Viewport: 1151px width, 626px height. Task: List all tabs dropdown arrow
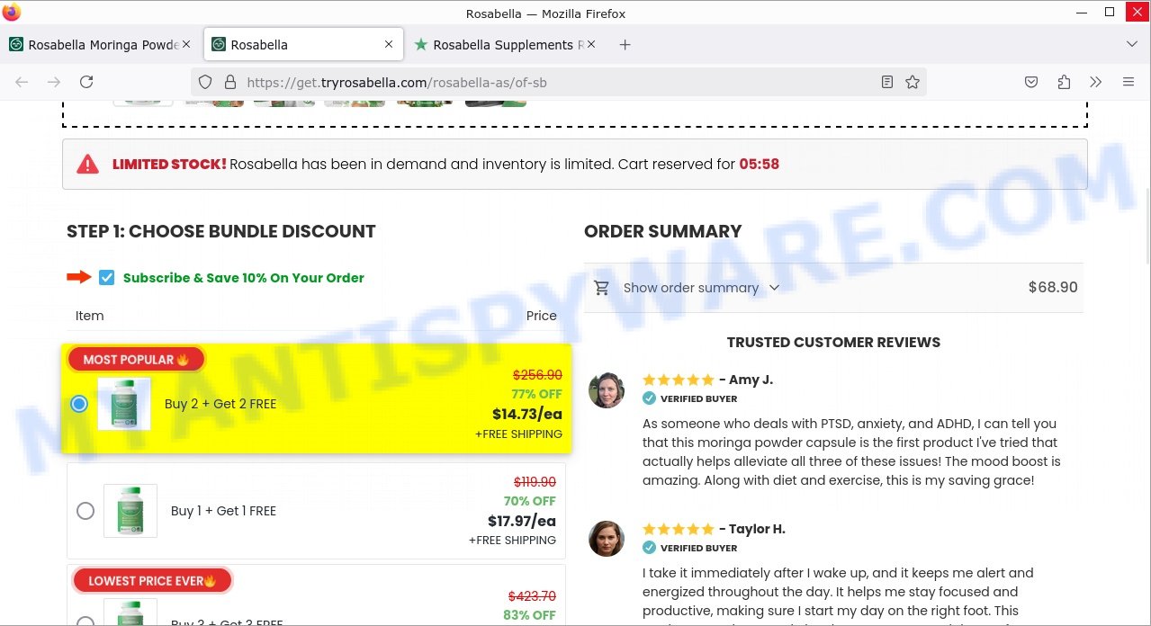point(1132,44)
